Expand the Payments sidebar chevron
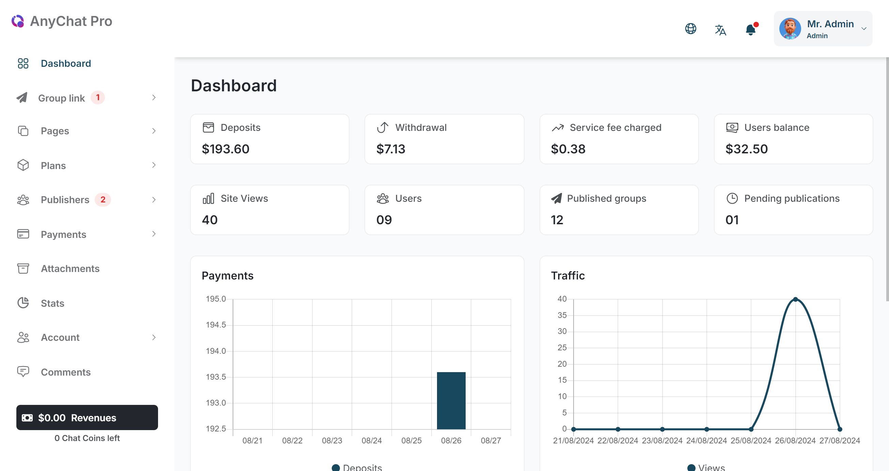Image resolution: width=889 pixels, height=471 pixels. 154,234
